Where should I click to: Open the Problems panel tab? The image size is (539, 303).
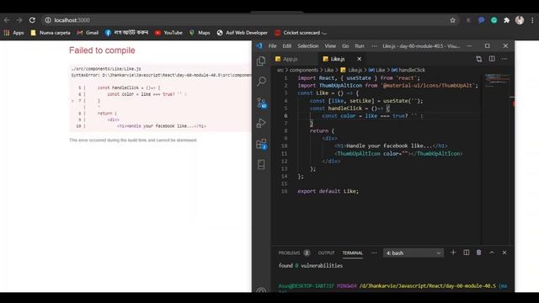point(293,252)
